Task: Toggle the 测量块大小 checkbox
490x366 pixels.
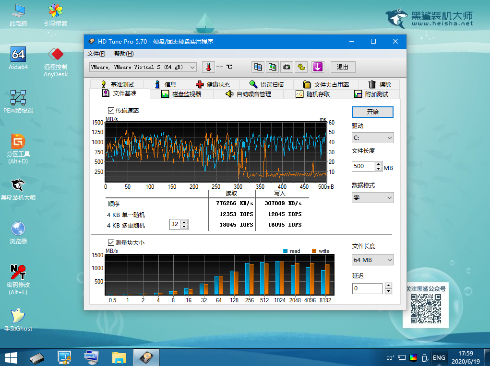Action: tap(111, 242)
